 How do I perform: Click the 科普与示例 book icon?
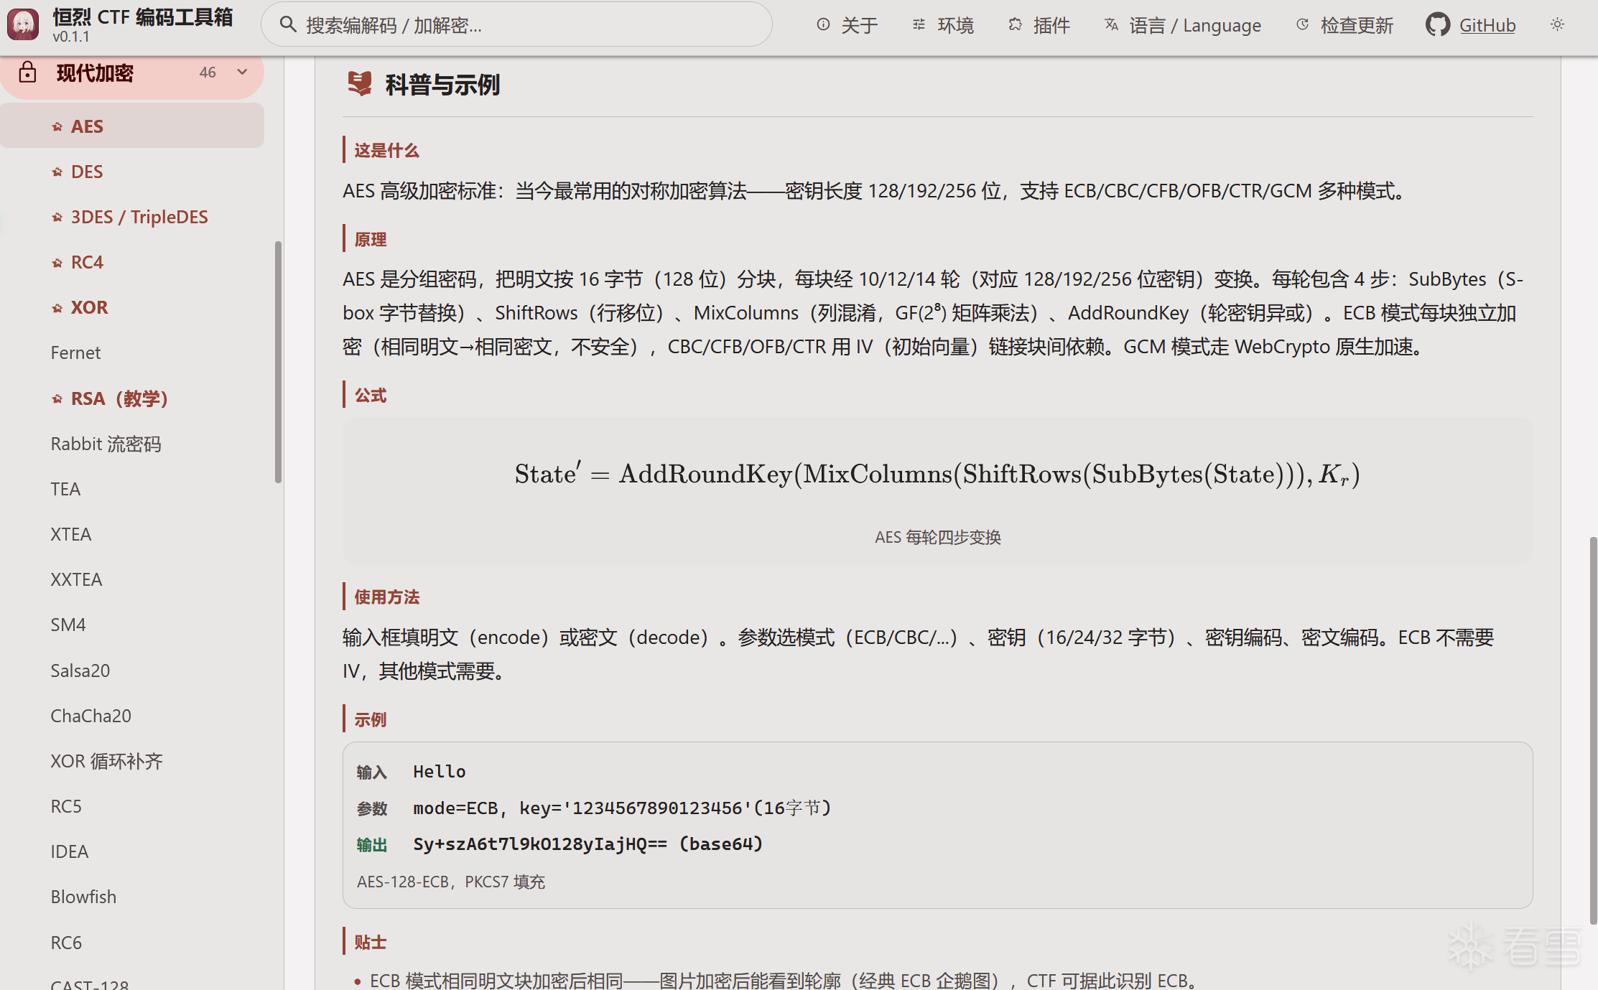point(359,84)
